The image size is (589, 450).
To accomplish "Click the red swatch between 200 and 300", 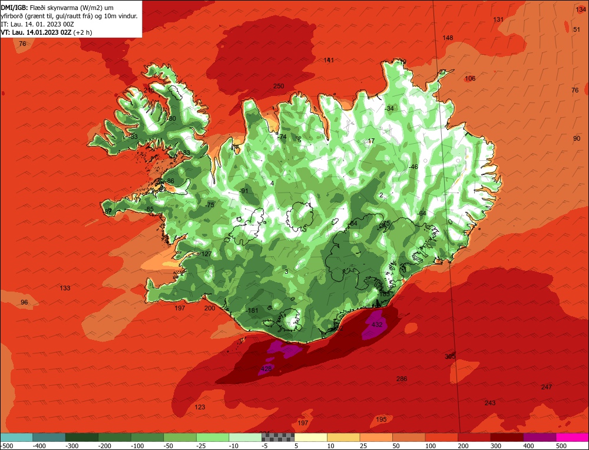I will tap(474, 437).
